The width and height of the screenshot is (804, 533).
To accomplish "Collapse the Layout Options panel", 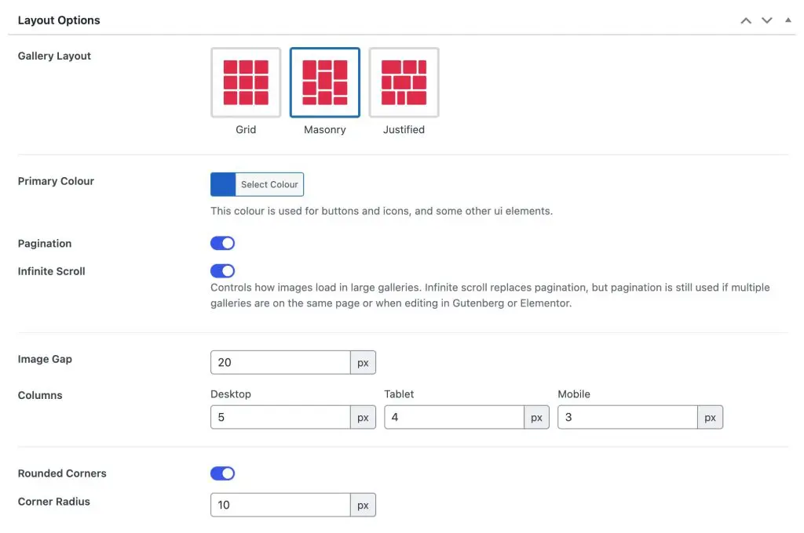I will tap(788, 20).
